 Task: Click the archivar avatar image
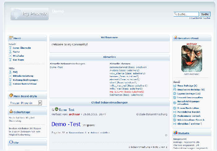[x=191, y=59]
